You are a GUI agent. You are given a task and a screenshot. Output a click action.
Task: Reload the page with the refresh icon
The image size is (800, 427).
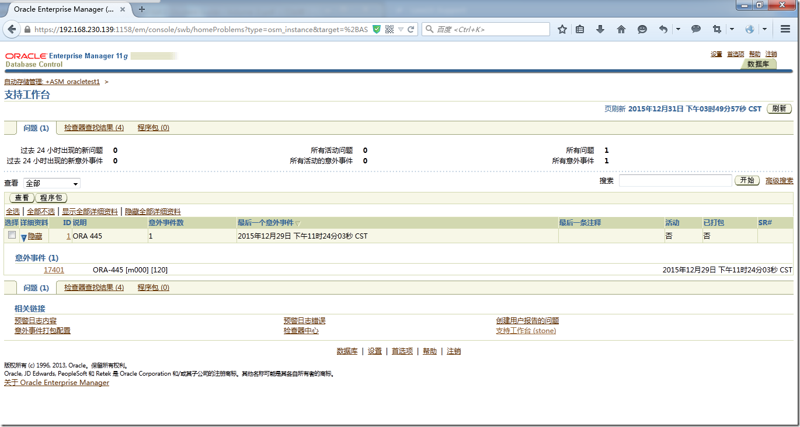tap(411, 29)
